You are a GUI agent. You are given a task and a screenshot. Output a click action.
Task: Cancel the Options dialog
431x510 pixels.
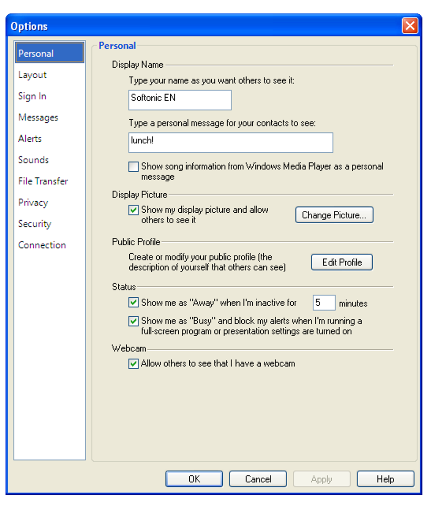(x=258, y=479)
